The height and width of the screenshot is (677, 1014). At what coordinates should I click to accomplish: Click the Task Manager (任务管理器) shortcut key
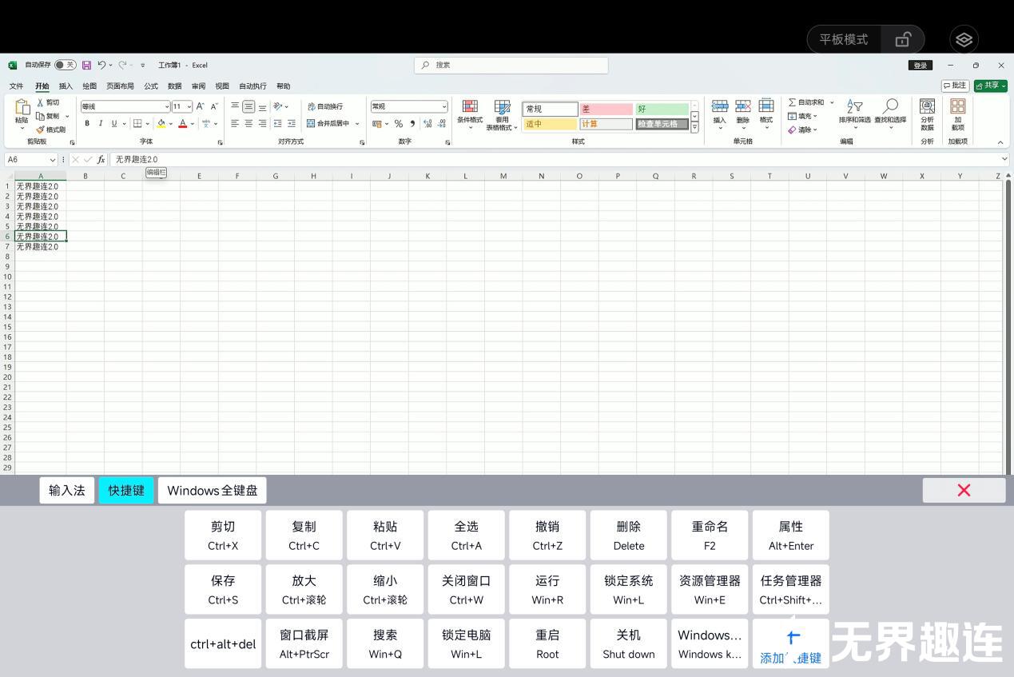coord(791,590)
